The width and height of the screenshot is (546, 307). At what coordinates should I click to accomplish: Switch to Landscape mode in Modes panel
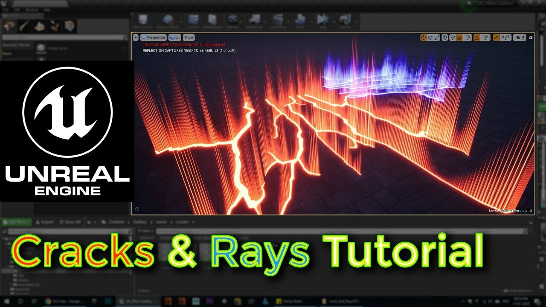tap(40, 26)
